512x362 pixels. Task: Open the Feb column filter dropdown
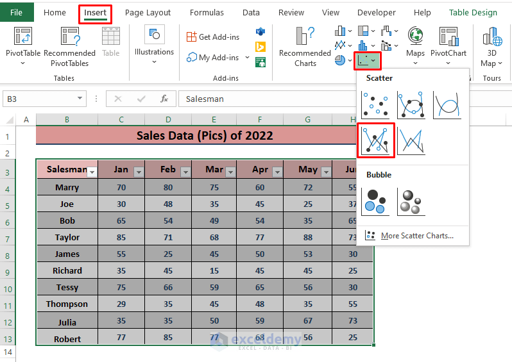186,172
